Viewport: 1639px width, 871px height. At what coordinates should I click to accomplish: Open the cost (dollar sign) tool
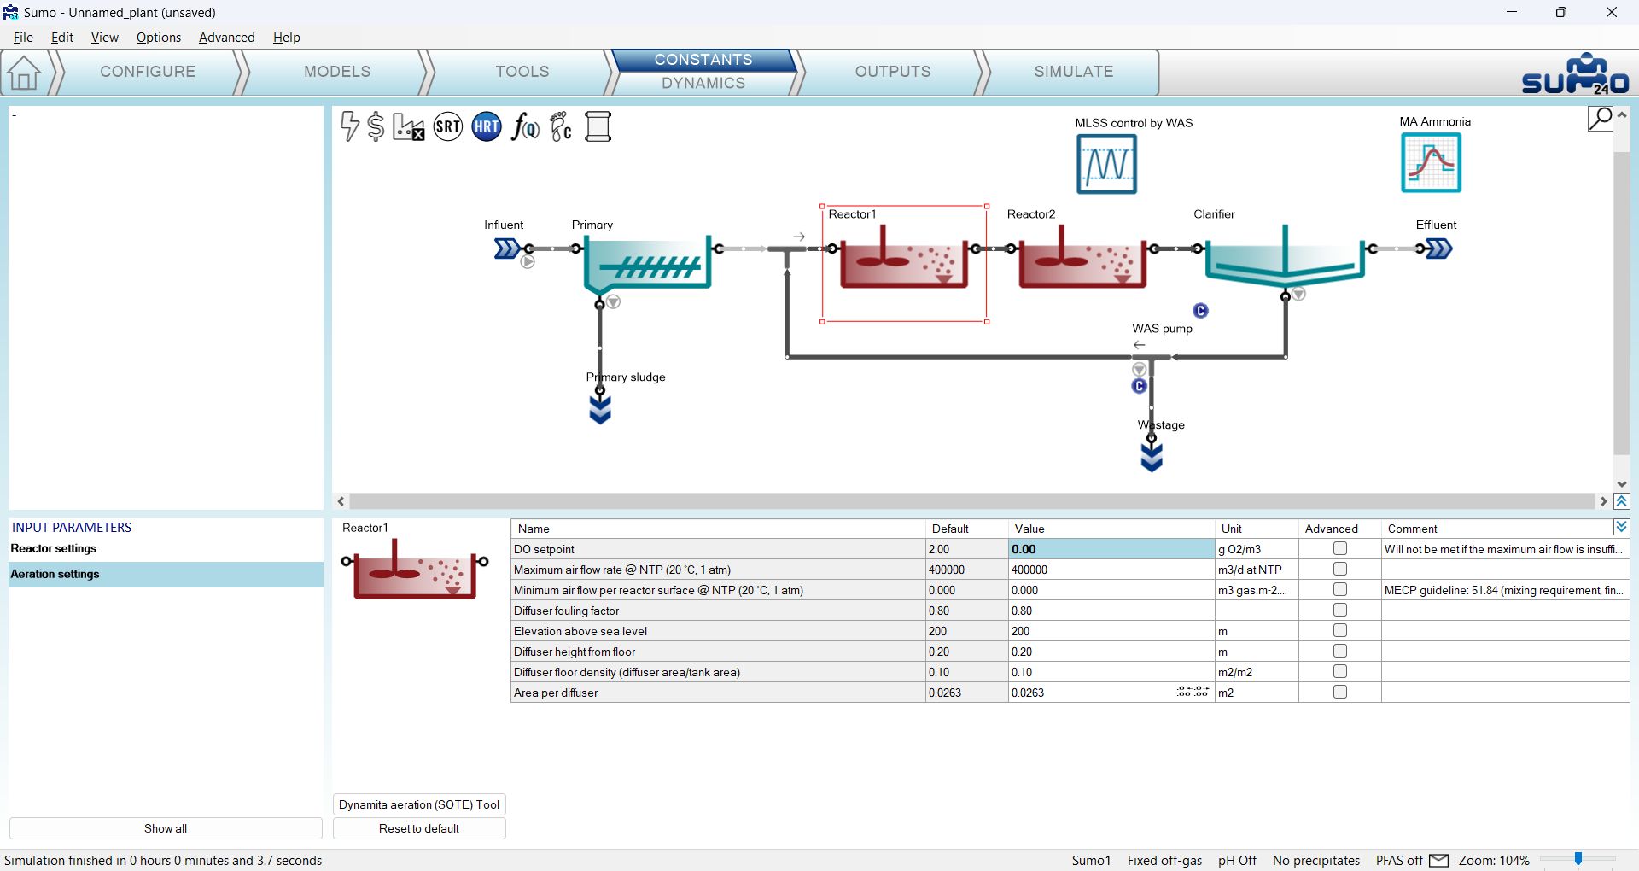[x=376, y=126]
